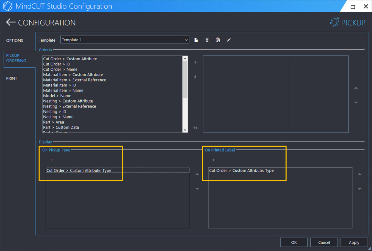Add a field to On Printed Label
The height and width of the screenshot is (251, 372).
point(214,160)
